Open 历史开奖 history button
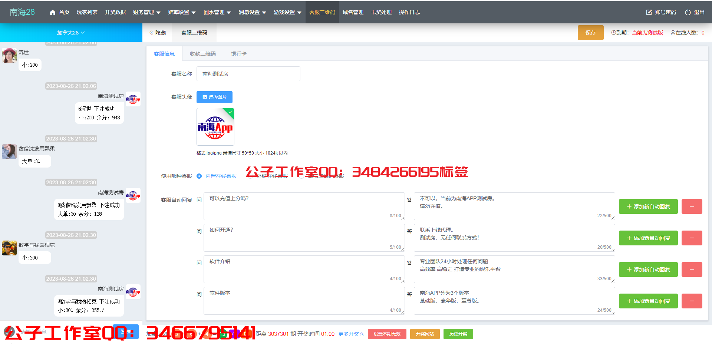Screen dimensions: 712x344 tap(458, 334)
